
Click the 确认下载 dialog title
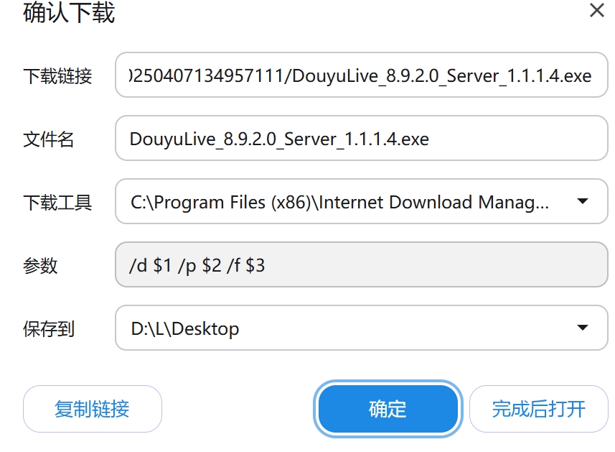pyautogui.click(x=69, y=12)
